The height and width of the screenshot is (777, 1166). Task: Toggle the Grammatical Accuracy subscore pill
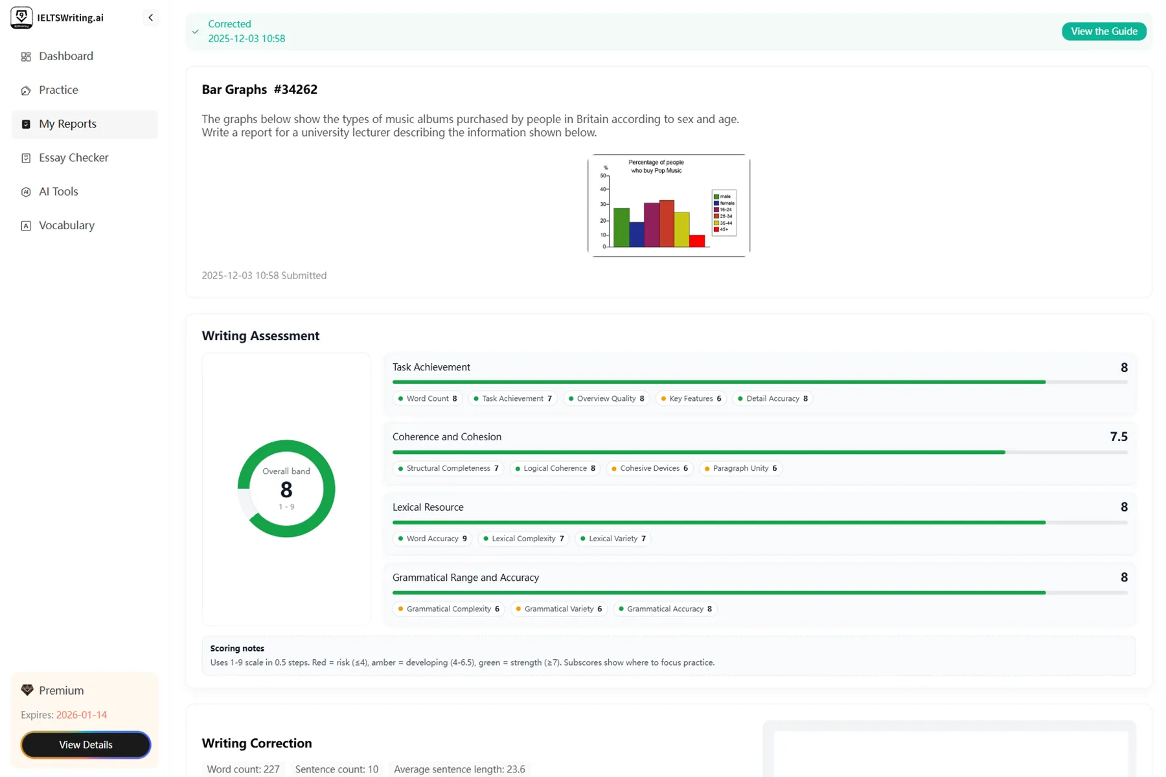(665, 609)
